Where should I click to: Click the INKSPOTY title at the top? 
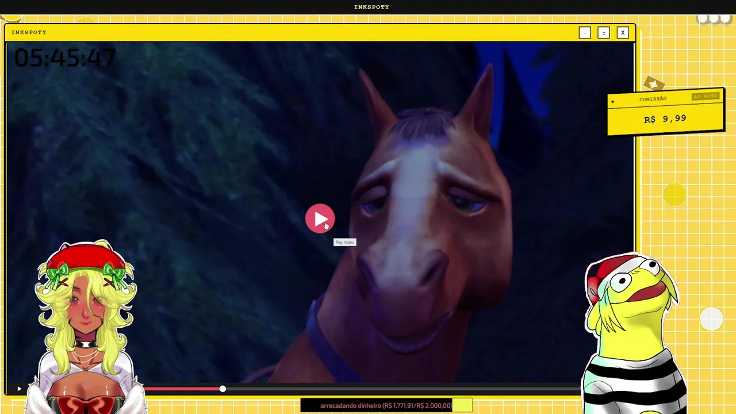click(371, 7)
